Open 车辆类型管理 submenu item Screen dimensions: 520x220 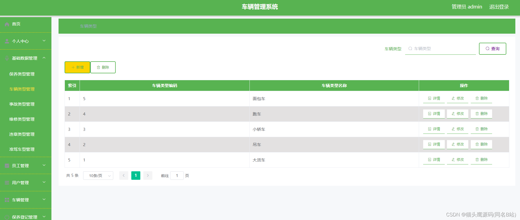pyautogui.click(x=22, y=89)
